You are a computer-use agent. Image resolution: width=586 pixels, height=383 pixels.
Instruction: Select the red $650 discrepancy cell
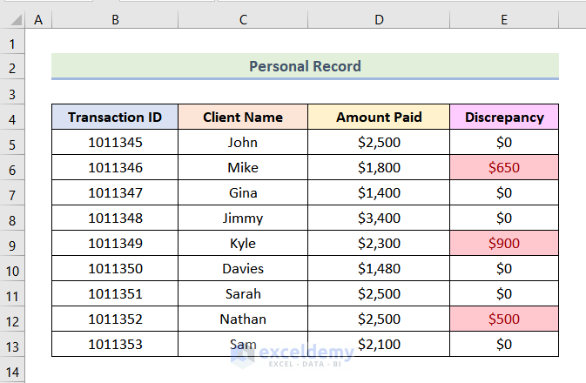(504, 168)
